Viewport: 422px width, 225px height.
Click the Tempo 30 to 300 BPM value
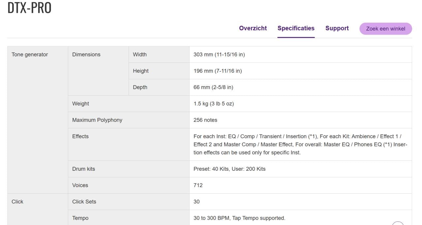click(x=239, y=218)
